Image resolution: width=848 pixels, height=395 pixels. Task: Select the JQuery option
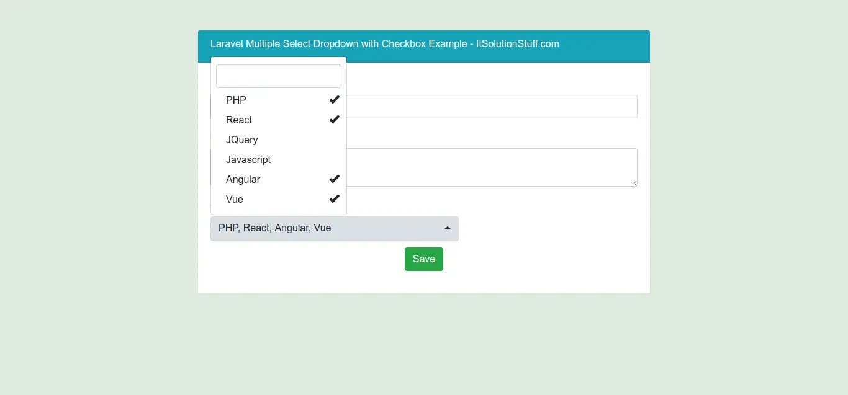(242, 140)
